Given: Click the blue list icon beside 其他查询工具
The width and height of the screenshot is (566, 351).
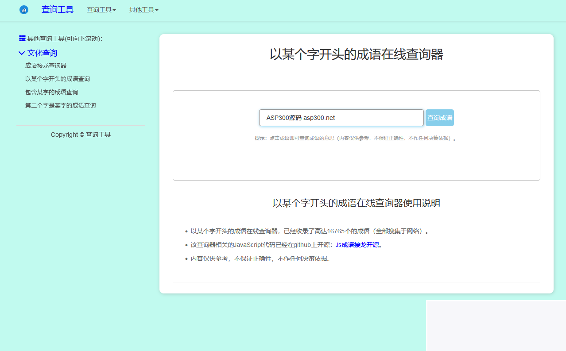Looking at the screenshot, I should [21, 39].
